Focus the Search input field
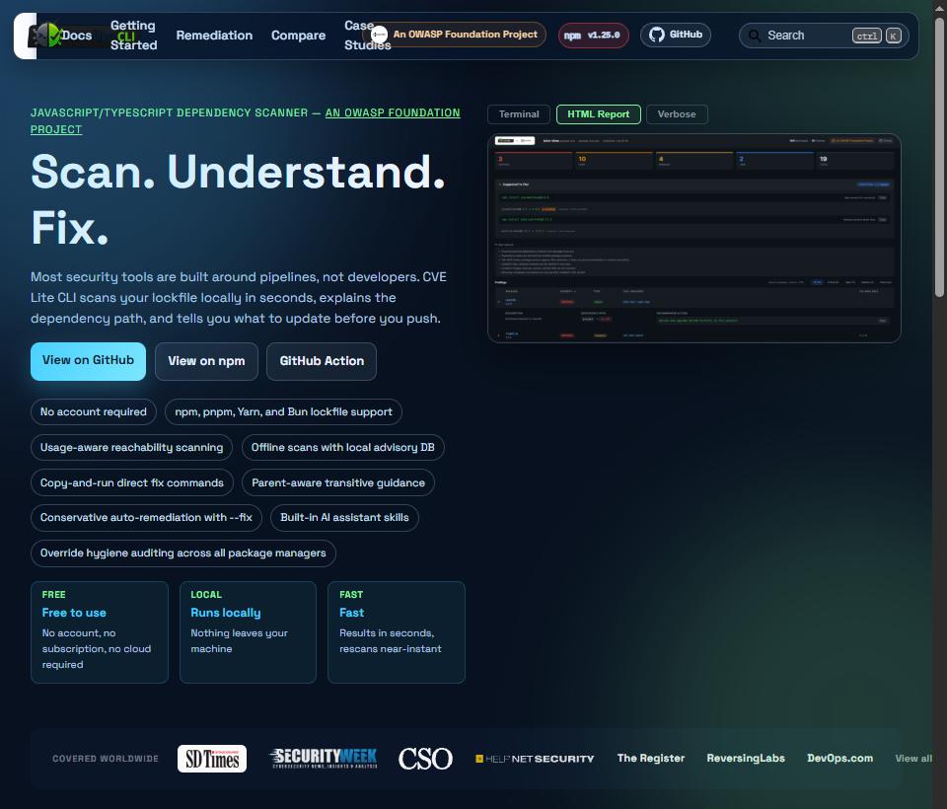Image resolution: width=947 pixels, height=809 pixels. (823, 36)
